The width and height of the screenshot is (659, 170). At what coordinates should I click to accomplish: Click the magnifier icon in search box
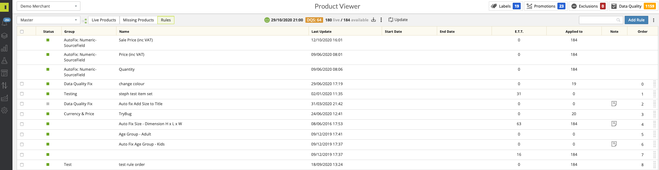618,20
